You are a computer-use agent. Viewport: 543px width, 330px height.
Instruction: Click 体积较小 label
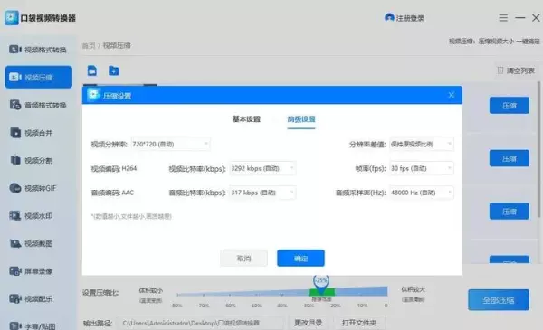point(150,290)
